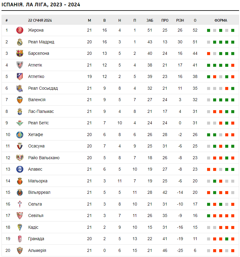Click the Villarreal yellow crest icon
Viewport: 240px width, 257px height.
pyautogui.click(x=20, y=193)
